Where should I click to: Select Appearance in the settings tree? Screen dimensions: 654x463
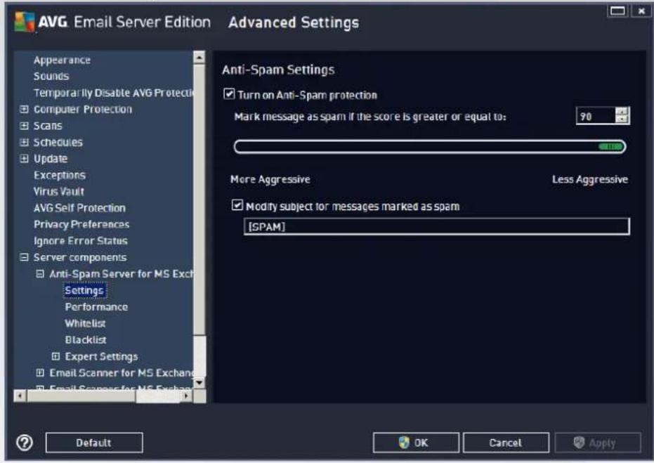[62, 60]
